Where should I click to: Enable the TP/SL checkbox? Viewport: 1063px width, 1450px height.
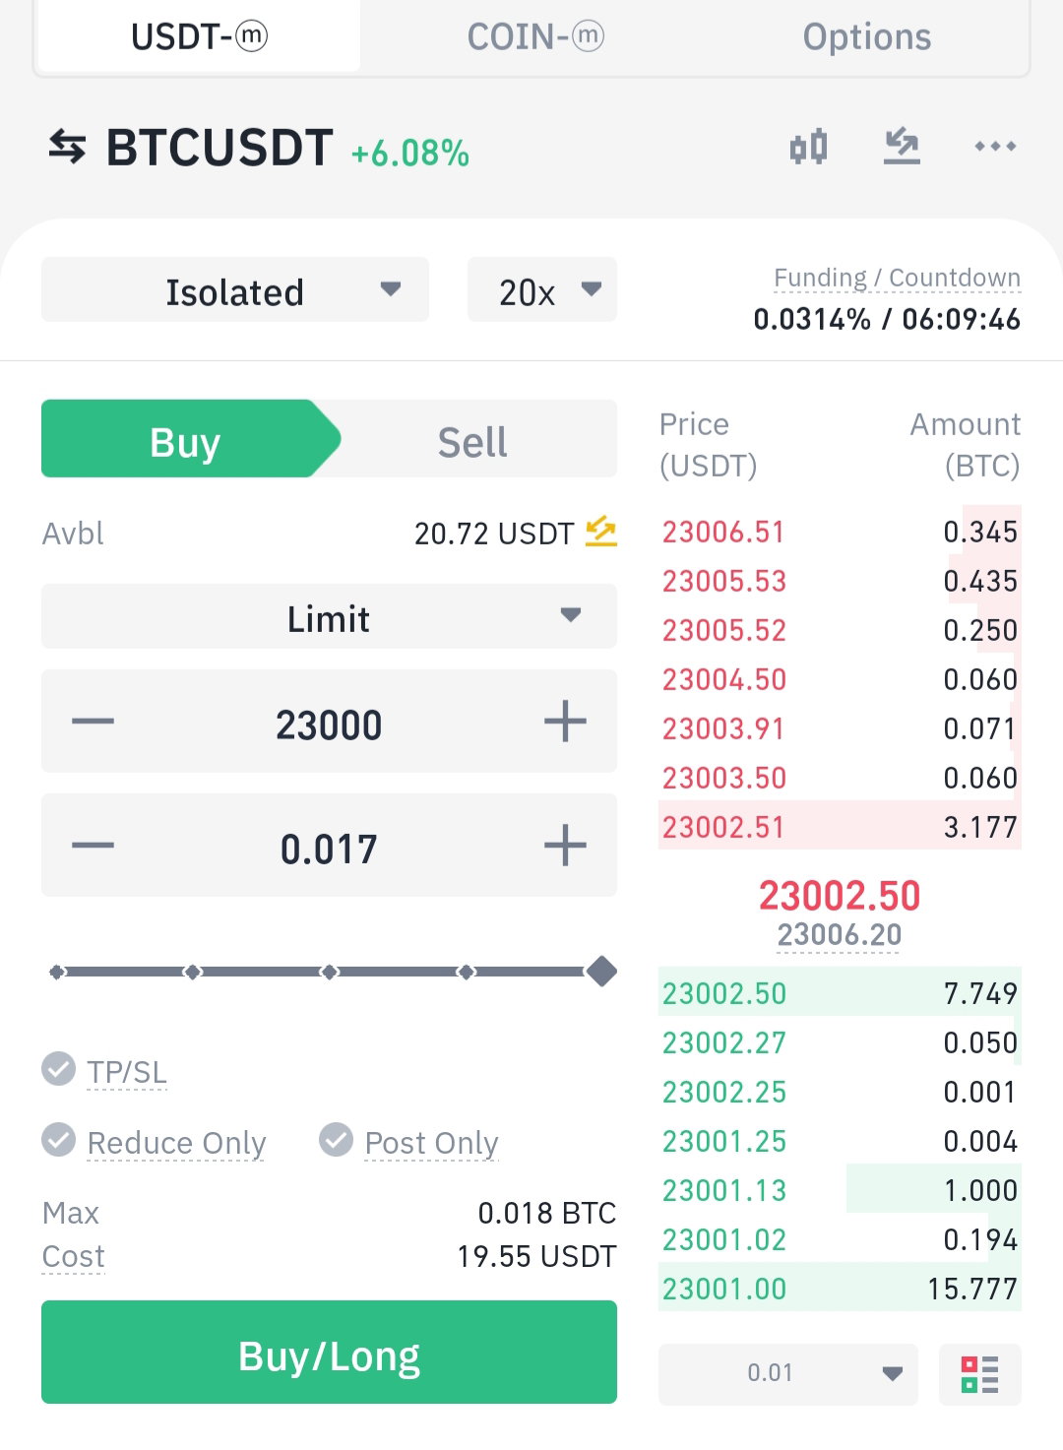pos(59,1068)
